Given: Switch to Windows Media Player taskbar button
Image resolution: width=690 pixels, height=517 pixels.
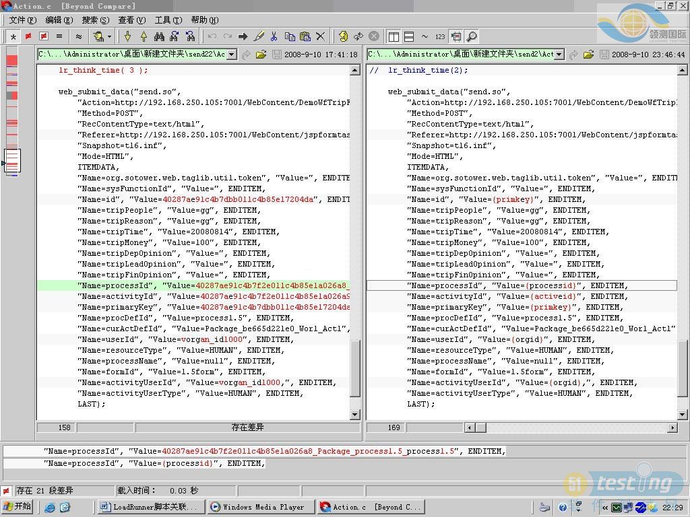Looking at the screenshot, I should click(257, 507).
